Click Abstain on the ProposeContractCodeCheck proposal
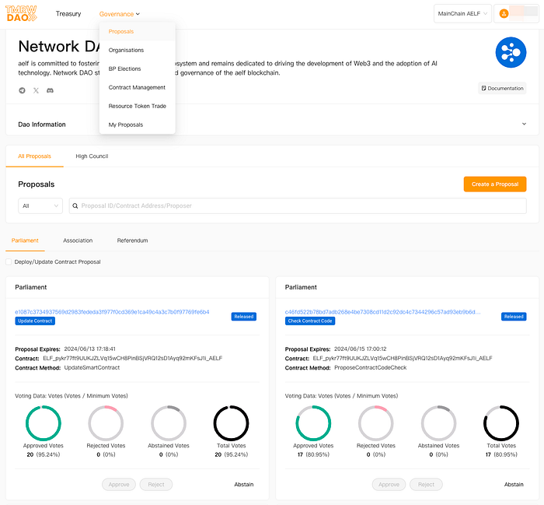 [x=514, y=485]
